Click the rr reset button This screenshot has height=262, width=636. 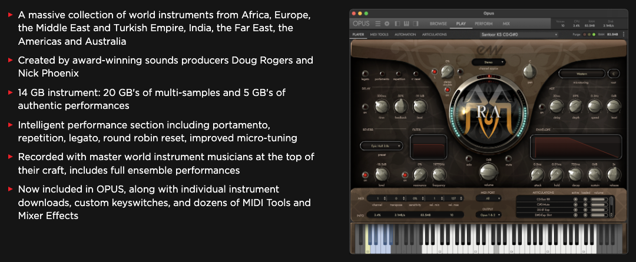(x=415, y=74)
